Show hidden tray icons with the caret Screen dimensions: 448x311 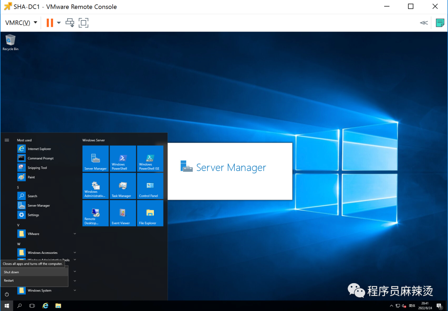(x=392, y=306)
